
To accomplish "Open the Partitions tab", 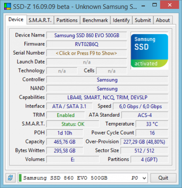I will pos(67,20).
